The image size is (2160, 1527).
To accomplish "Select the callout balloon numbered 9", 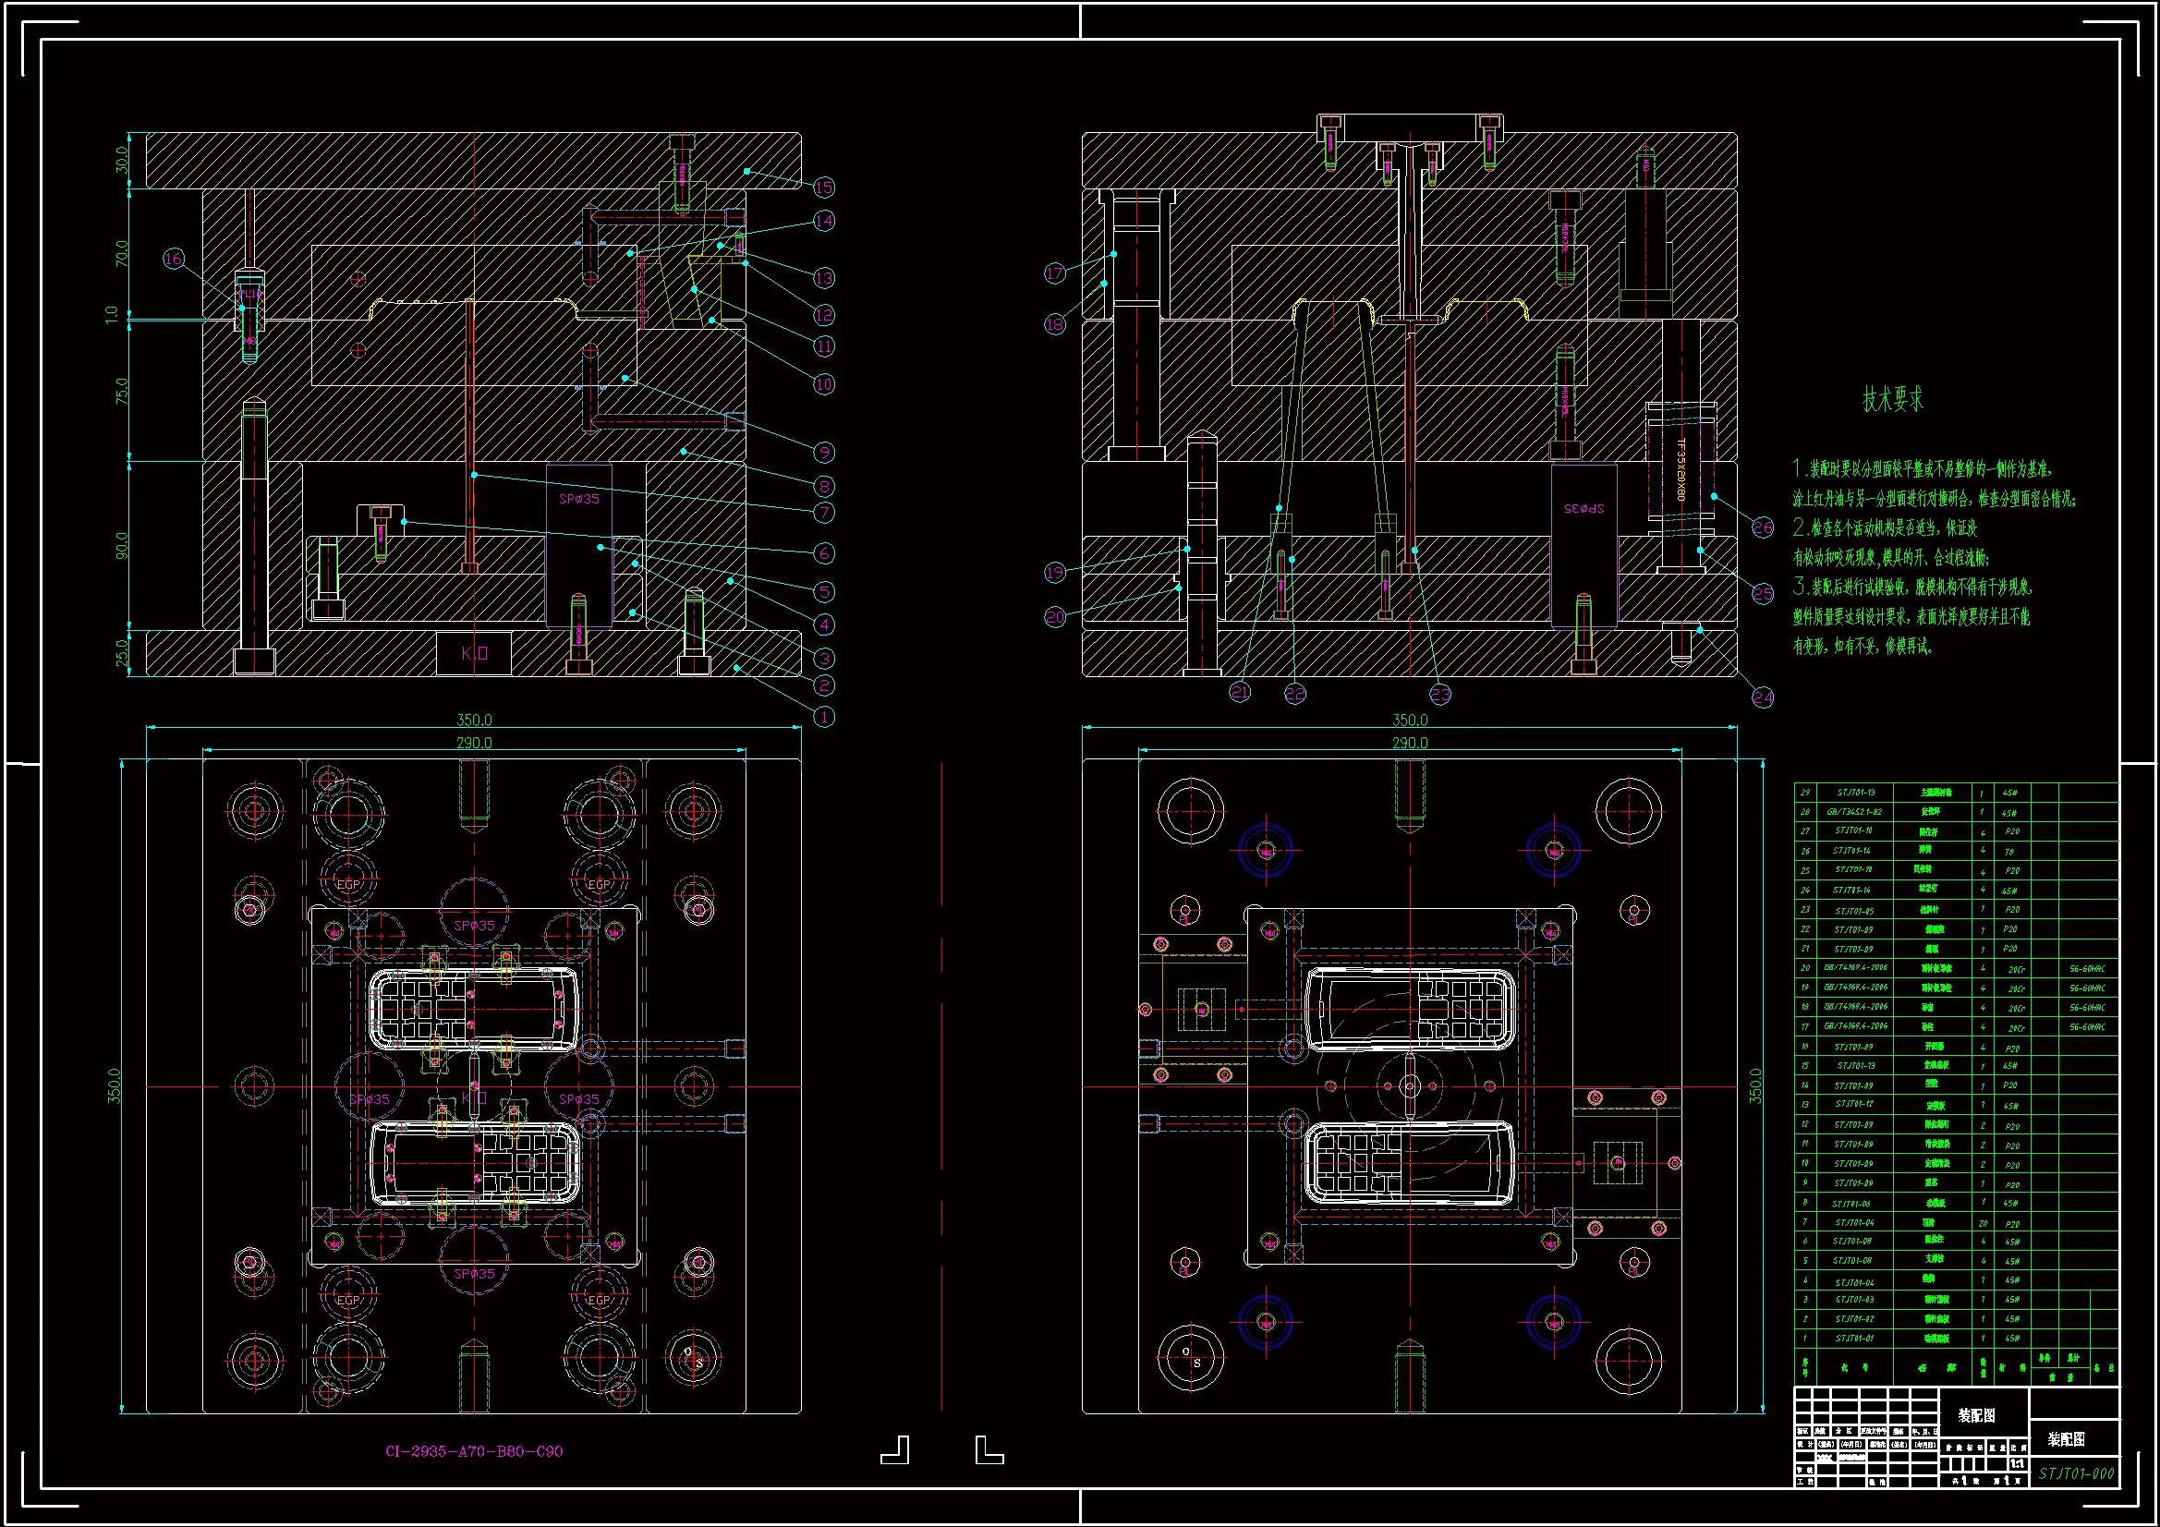I will pyautogui.click(x=823, y=453).
